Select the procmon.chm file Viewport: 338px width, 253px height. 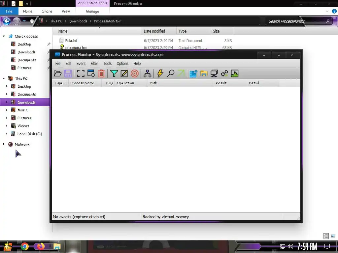point(76,47)
